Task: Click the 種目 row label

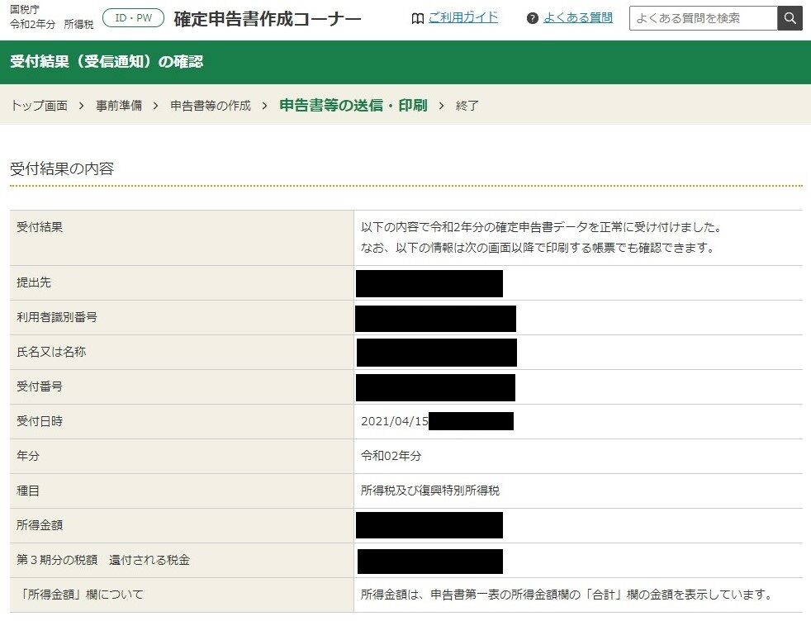Action: pyautogui.click(x=28, y=491)
